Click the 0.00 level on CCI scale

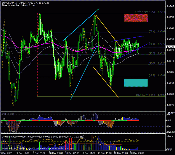tap(169, 120)
